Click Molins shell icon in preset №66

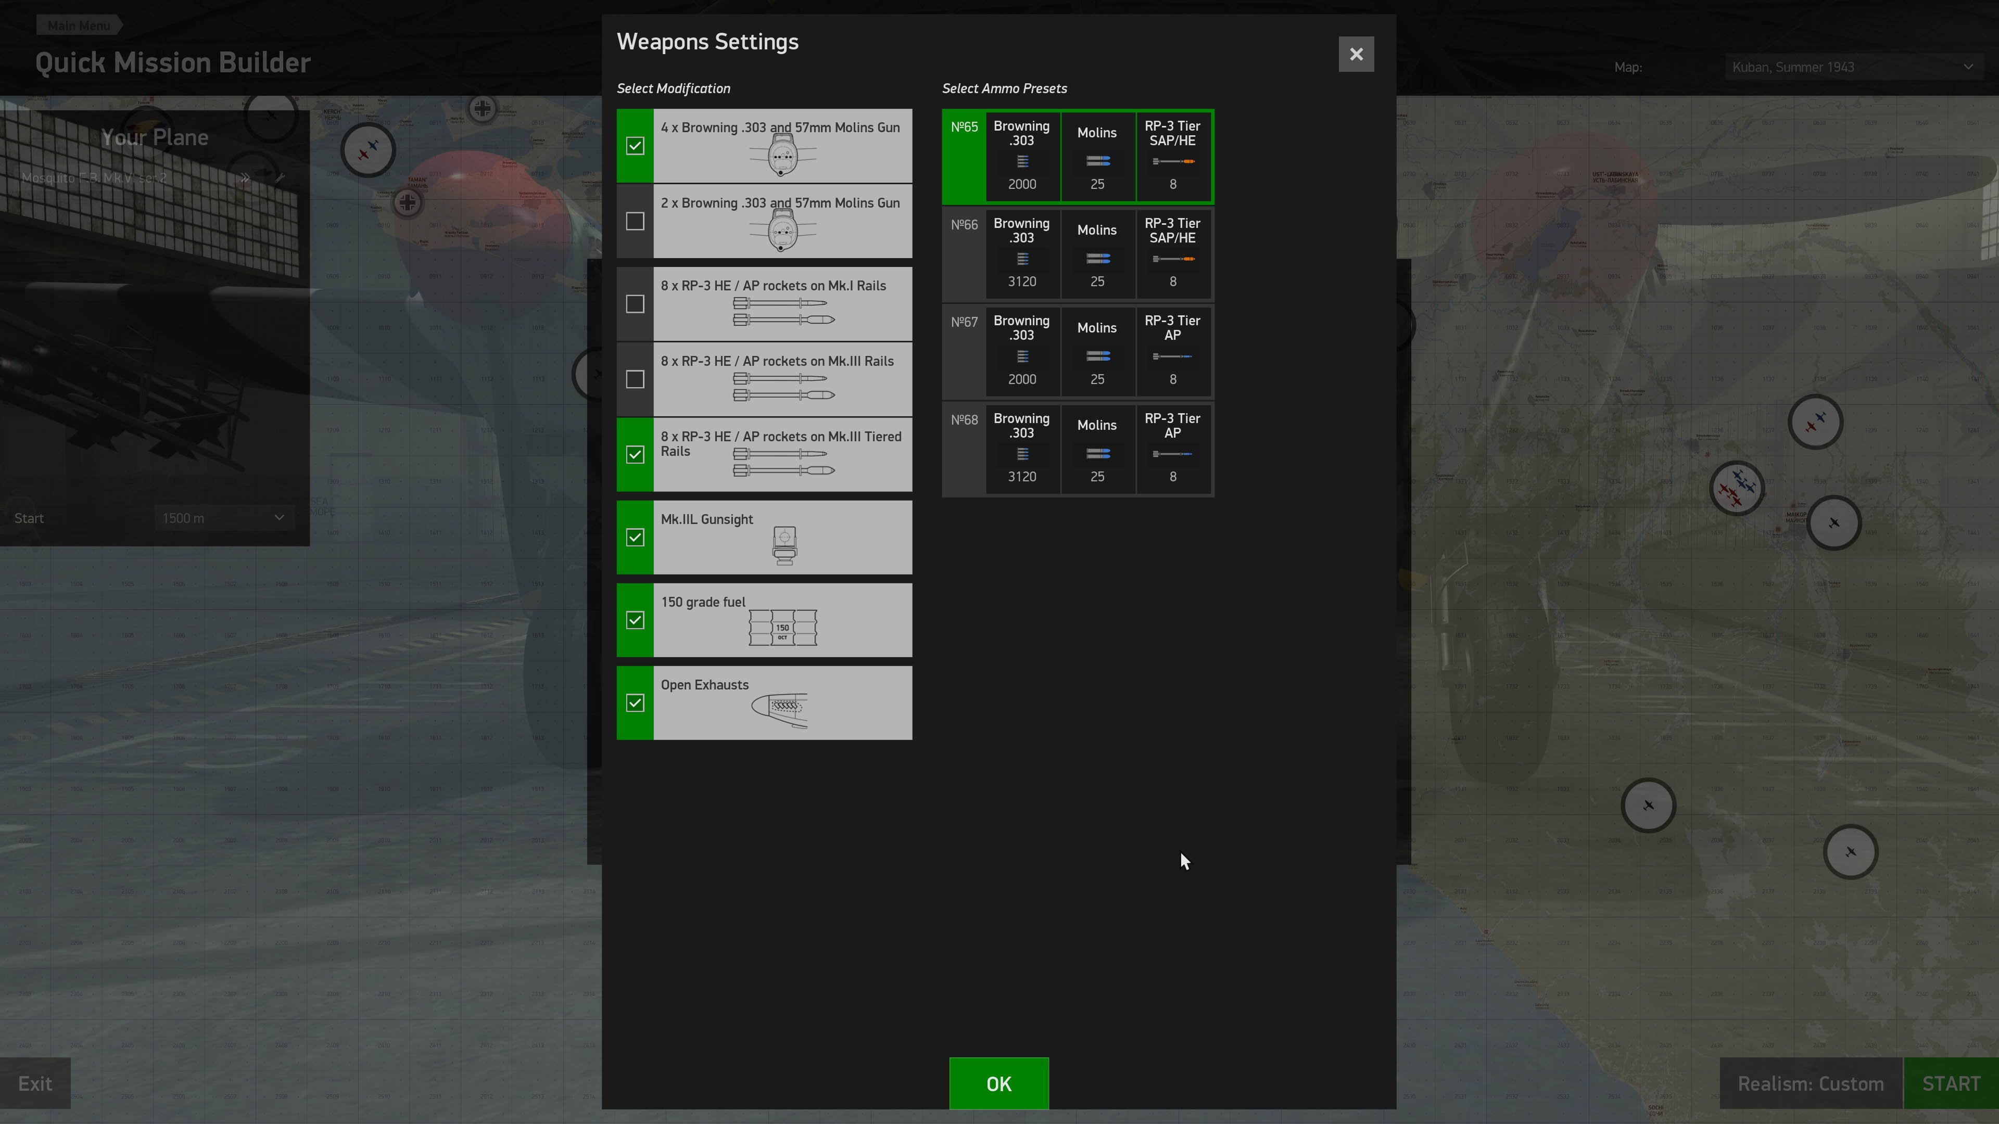click(x=1097, y=258)
